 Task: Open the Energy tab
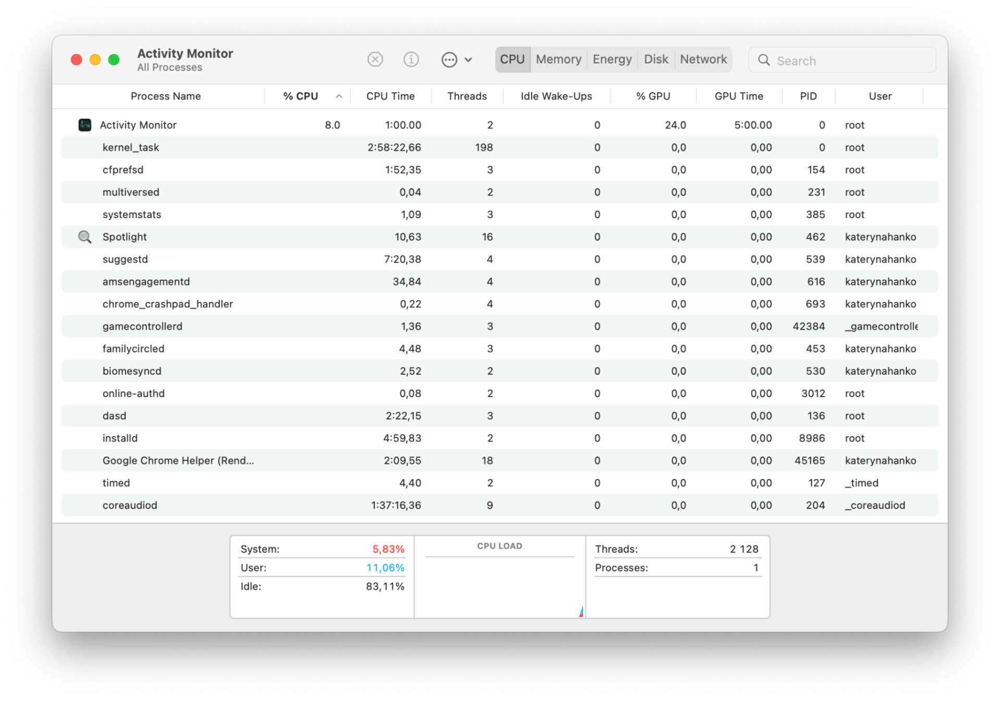click(612, 59)
